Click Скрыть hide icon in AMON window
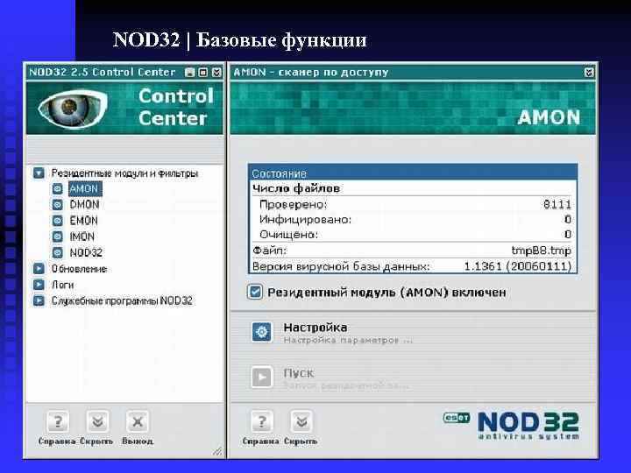 301,421
